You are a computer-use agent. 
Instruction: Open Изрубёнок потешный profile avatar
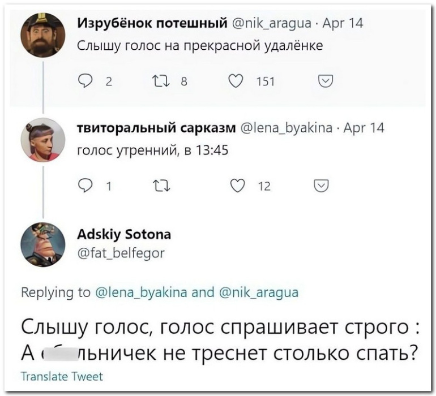[42, 35]
